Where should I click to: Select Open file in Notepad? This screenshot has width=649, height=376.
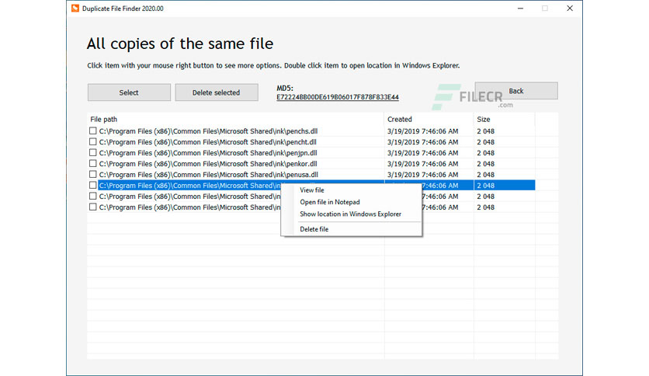(329, 202)
